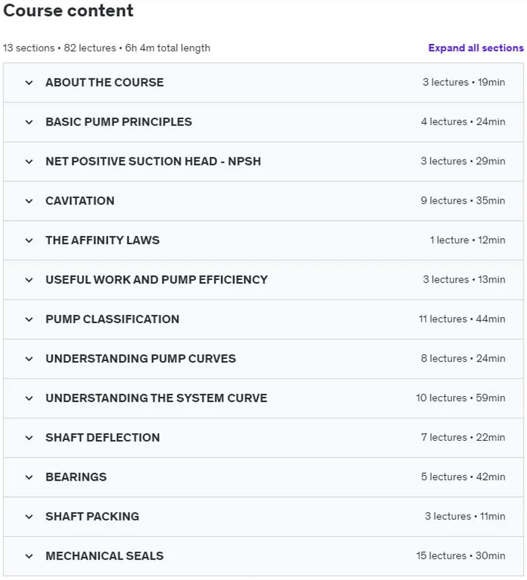
Task: Click the SHAFT DEFLECTION chevron icon
Action: click(x=29, y=437)
